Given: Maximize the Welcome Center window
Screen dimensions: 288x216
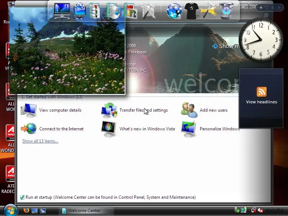Looking at the screenshot, I should point(254,6).
